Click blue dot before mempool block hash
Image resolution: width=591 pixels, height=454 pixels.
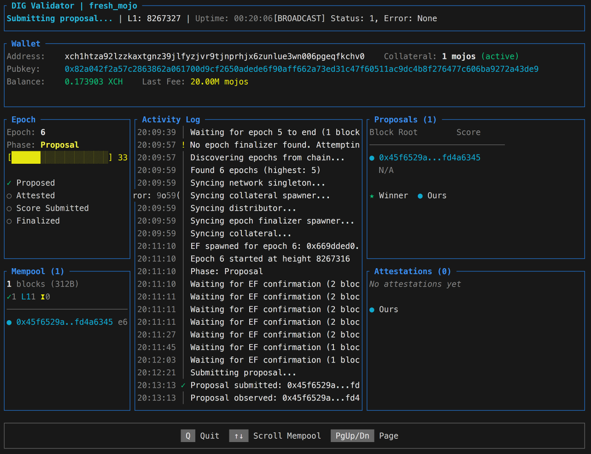[9, 322]
